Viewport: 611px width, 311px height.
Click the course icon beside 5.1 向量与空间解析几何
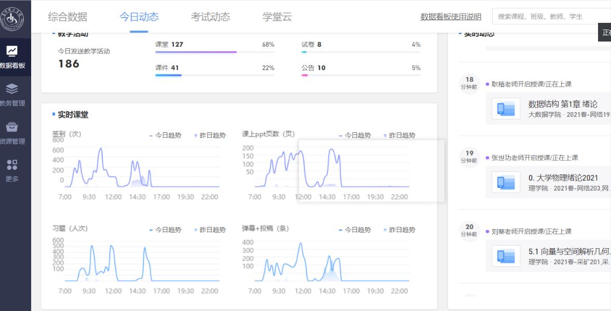tap(506, 256)
